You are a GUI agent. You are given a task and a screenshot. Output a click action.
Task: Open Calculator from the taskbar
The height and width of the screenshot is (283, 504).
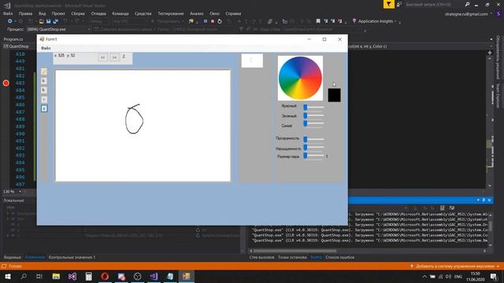pyautogui.click(x=89, y=276)
